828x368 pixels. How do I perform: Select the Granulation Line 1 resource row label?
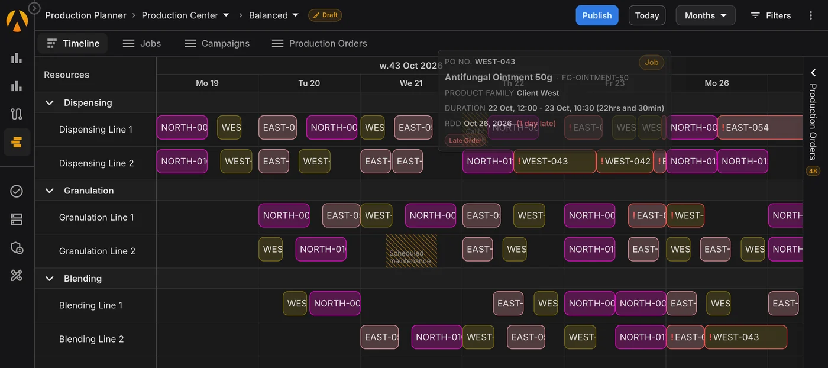[96, 217]
